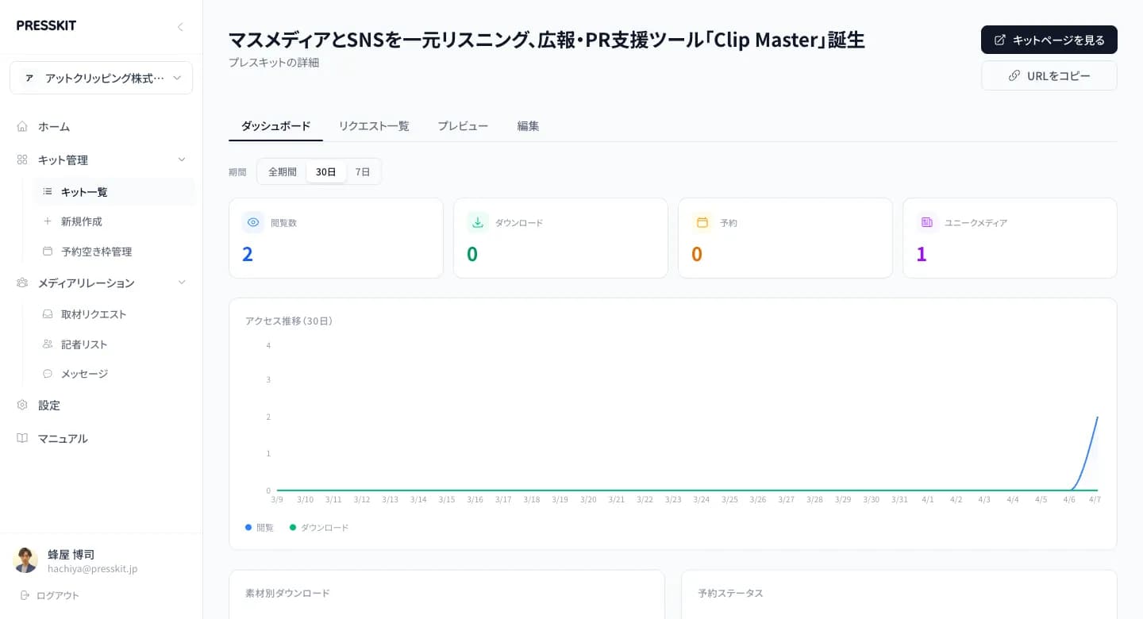The image size is (1143, 619).
Task: Click the list icon beside キット一覧
Action: (48, 191)
